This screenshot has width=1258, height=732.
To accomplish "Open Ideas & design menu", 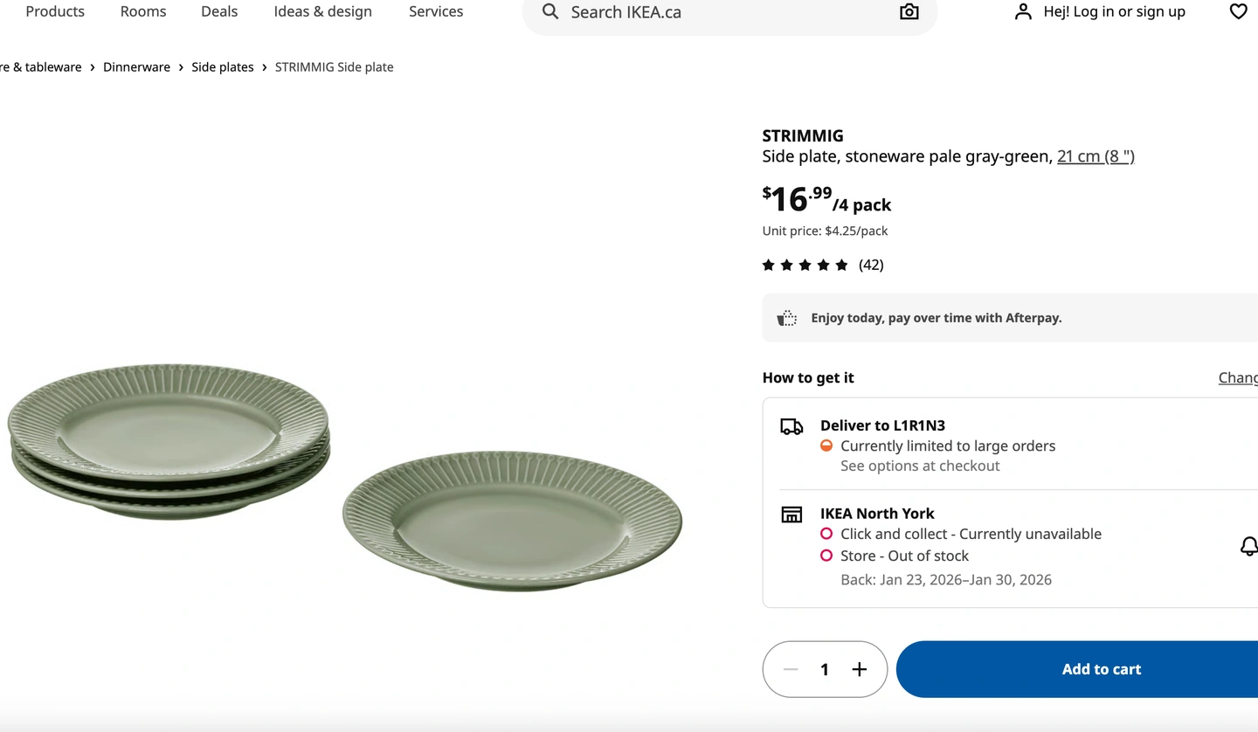I will 322,11.
